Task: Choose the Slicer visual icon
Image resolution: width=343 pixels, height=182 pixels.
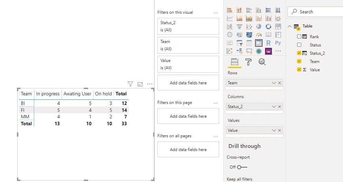Action: click(x=239, y=43)
